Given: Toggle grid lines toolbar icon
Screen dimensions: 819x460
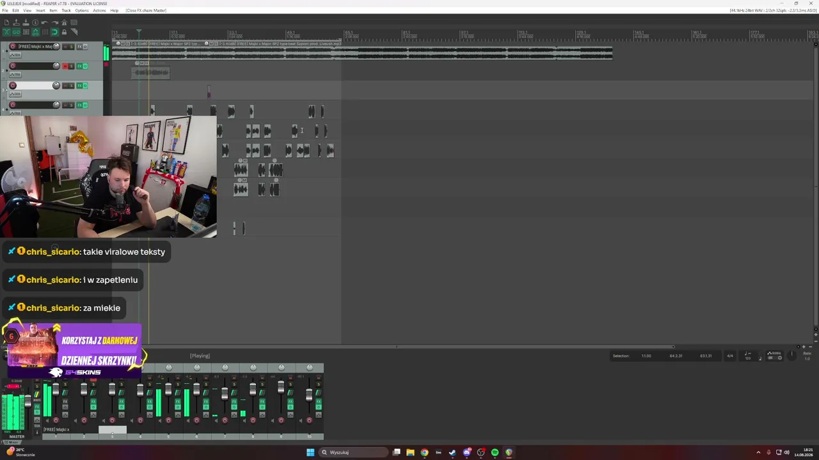Looking at the screenshot, I should (45, 32).
